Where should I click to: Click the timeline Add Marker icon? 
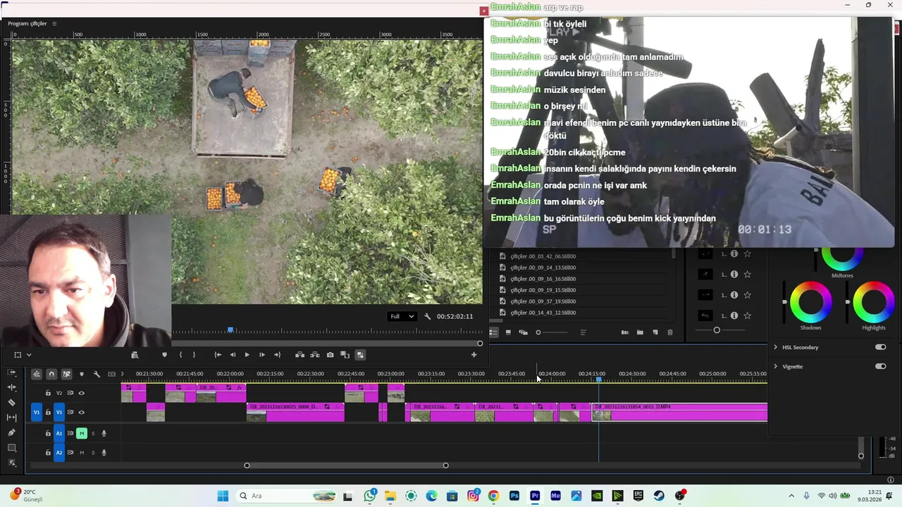(x=82, y=374)
